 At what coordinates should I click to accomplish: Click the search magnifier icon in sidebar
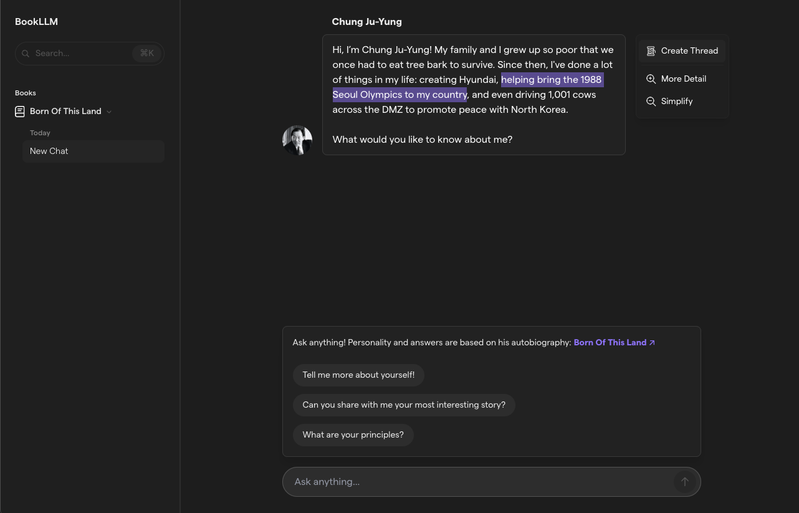click(x=26, y=54)
